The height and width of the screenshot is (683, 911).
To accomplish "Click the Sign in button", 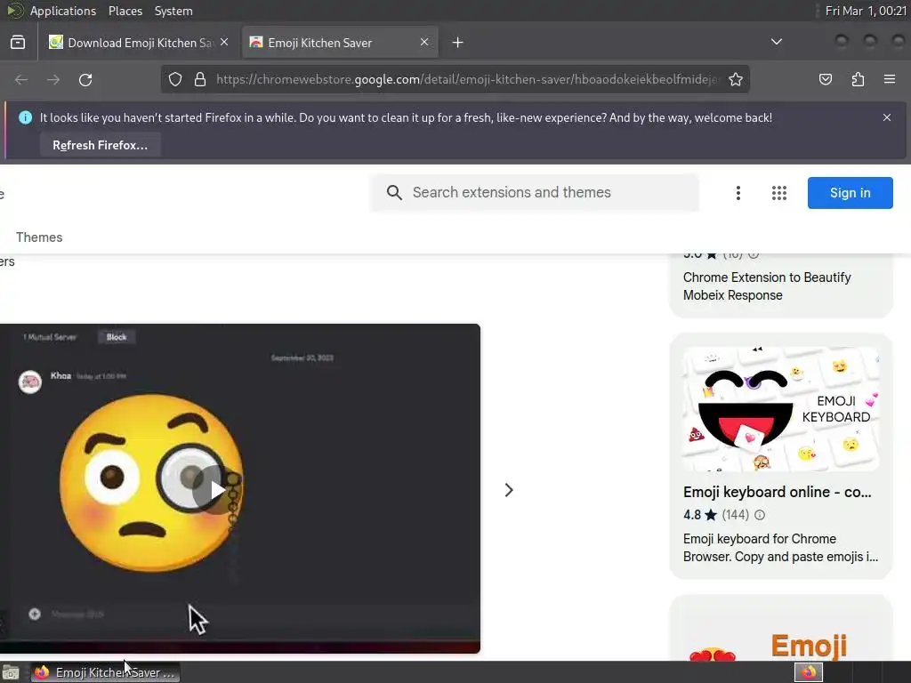I will pos(850,193).
